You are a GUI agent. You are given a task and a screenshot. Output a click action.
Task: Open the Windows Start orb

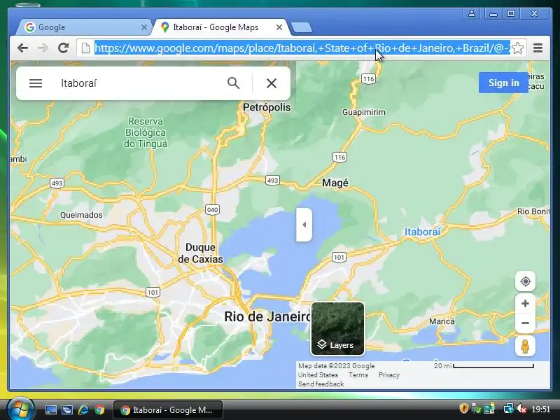(20, 409)
